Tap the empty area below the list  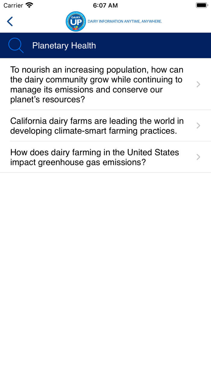[x=105, y=256]
